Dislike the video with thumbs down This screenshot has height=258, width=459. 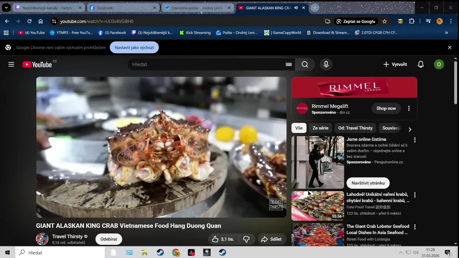(246, 239)
